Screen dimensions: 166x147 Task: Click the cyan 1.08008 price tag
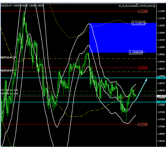tap(161, 102)
